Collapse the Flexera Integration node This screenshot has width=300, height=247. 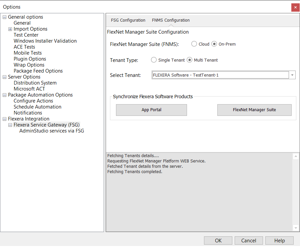[5, 119]
